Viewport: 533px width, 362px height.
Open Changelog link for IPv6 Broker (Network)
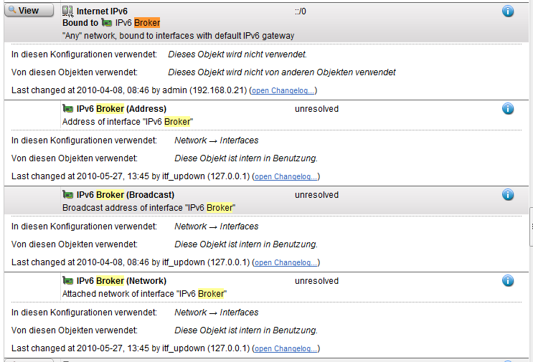coord(286,349)
